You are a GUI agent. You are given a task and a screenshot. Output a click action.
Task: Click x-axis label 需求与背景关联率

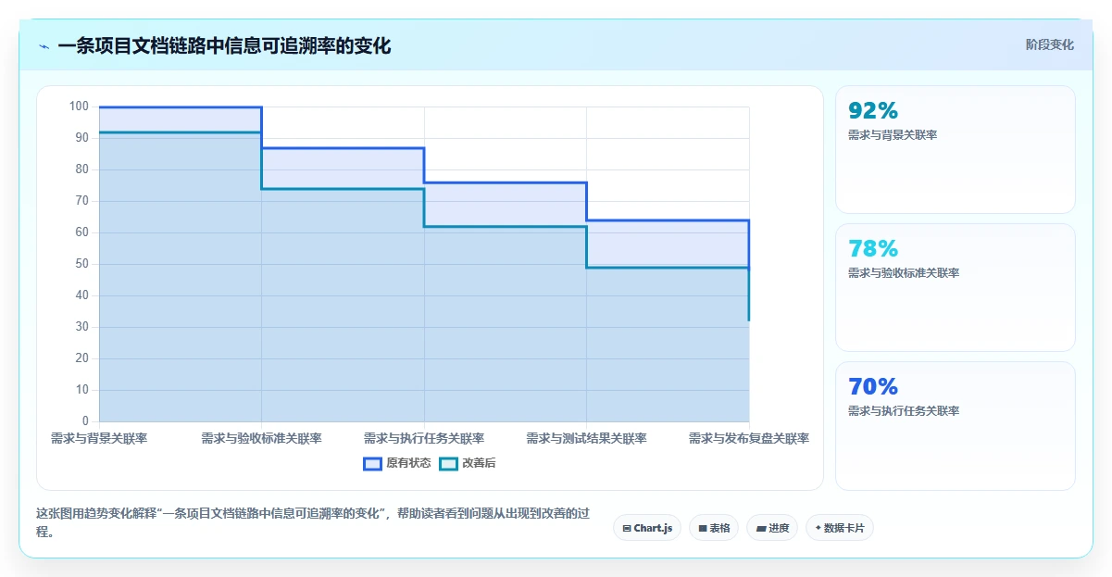pos(99,438)
